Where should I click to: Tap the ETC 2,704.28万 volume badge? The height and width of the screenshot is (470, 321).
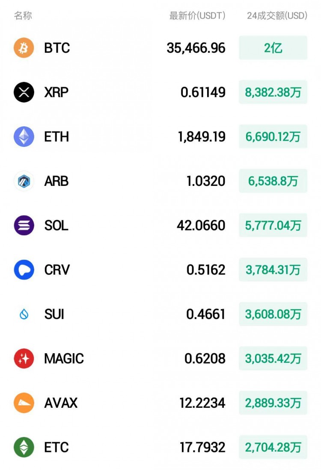point(273,447)
